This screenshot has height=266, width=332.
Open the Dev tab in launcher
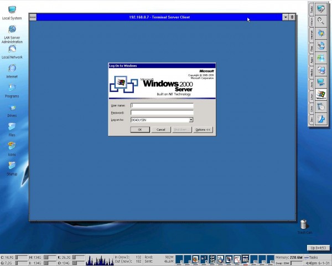(311, 120)
